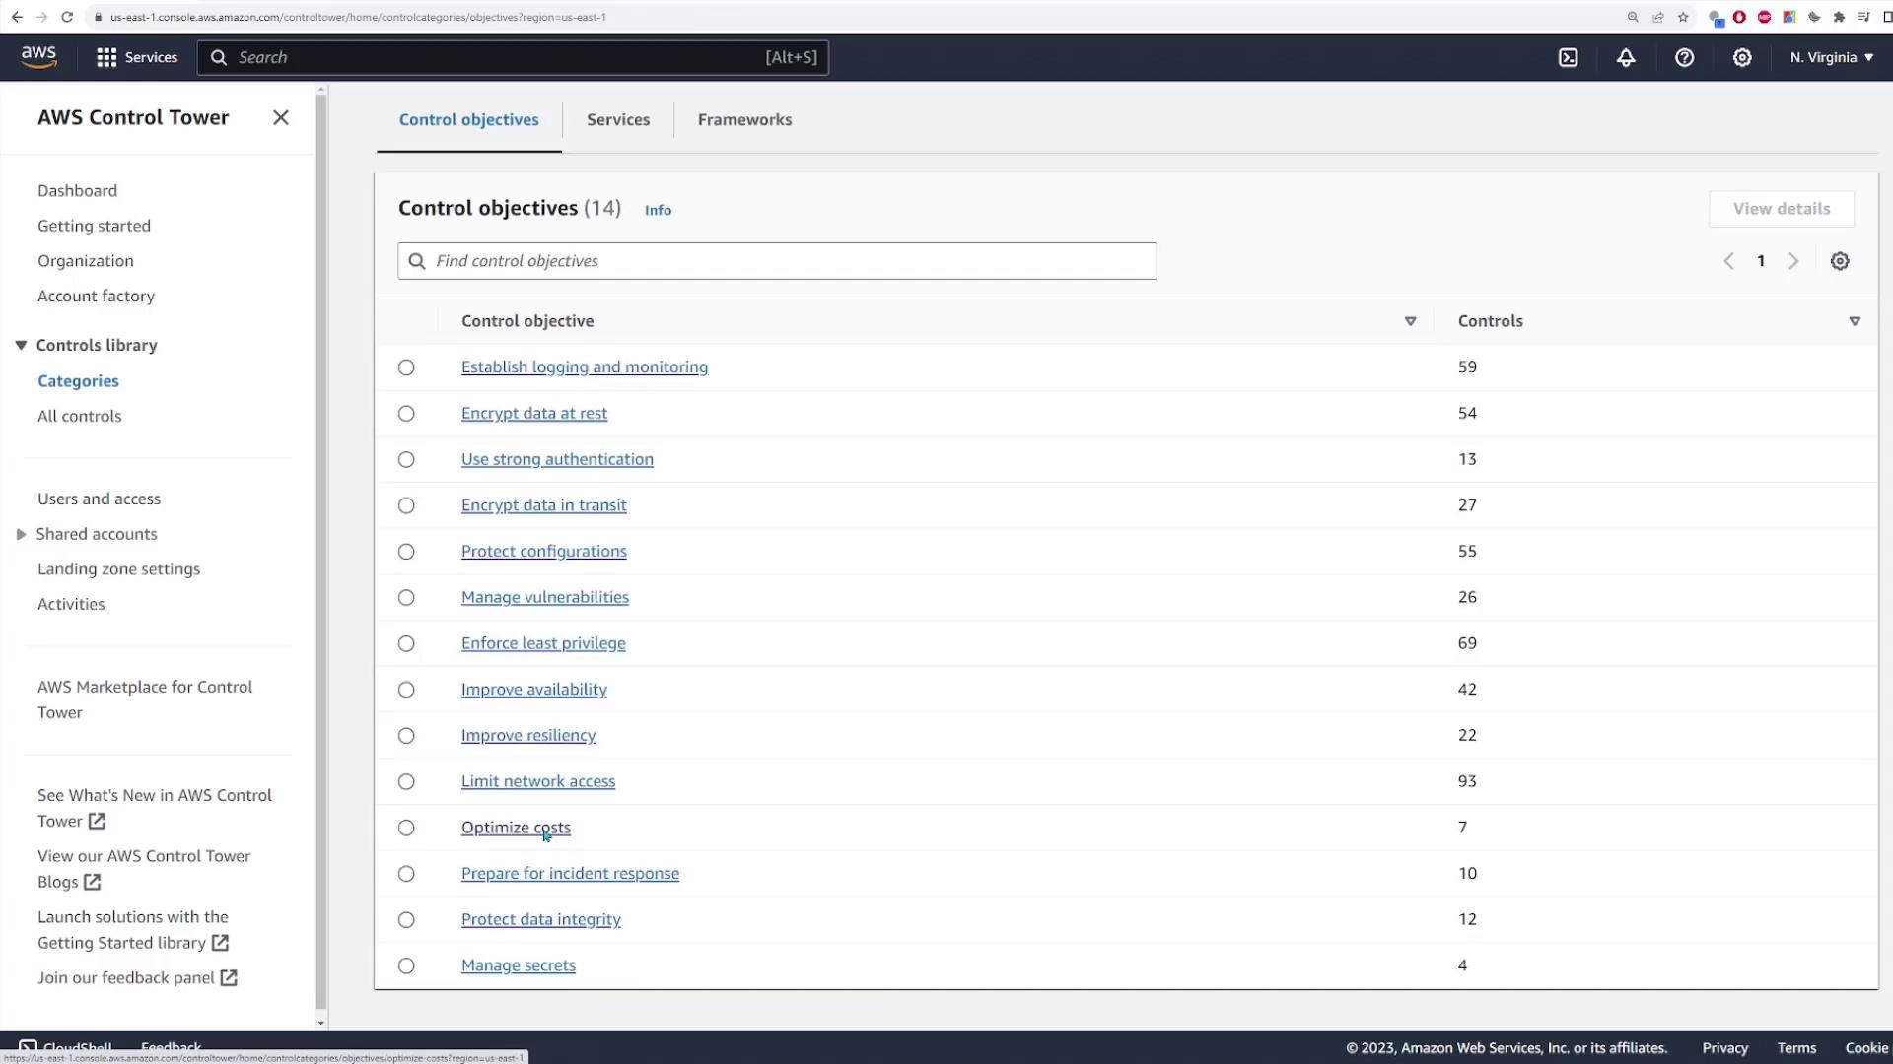
Task: Click the Info link beside Control objectives
Action: coord(658,210)
